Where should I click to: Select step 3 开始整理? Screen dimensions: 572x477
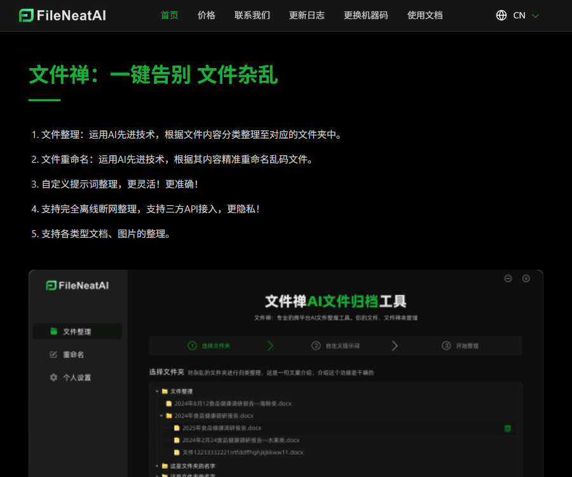click(x=460, y=345)
